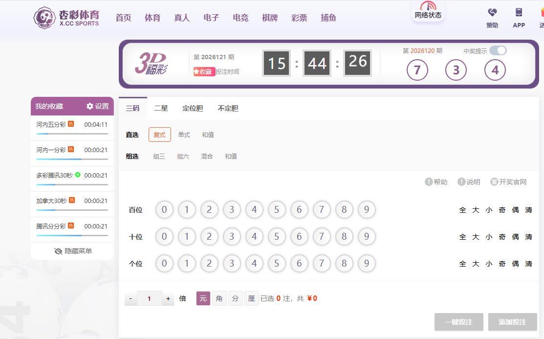The image size is (544, 339).
Task: Select hundreds-place number 5
Action: [x=277, y=209]
